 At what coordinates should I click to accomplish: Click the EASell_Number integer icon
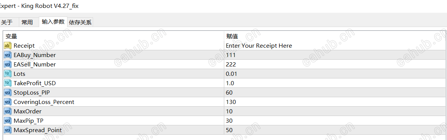click(8, 65)
